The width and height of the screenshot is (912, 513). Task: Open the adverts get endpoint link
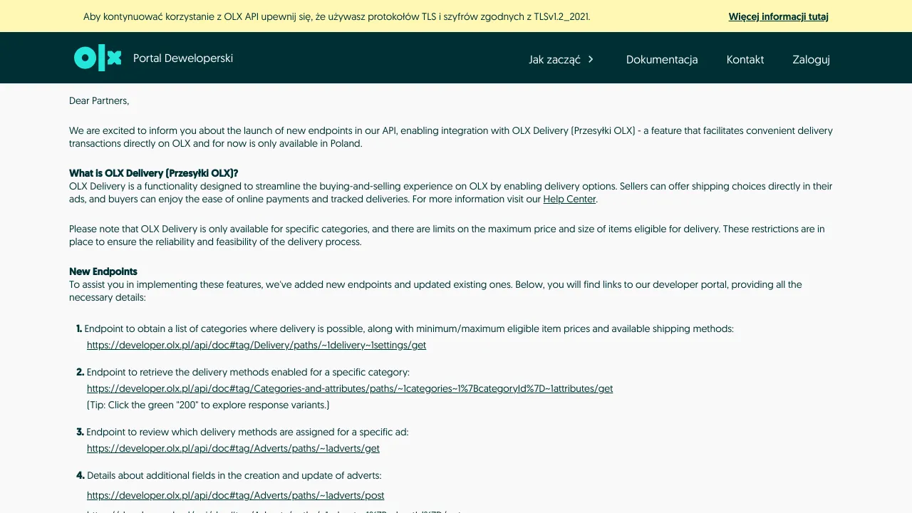(x=233, y=448)
